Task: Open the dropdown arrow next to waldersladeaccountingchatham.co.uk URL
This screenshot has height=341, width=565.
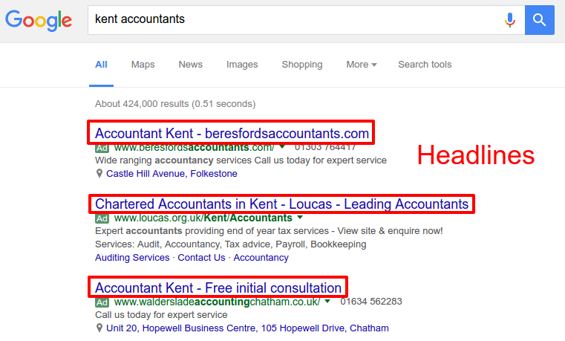Action: click(327, 302)
